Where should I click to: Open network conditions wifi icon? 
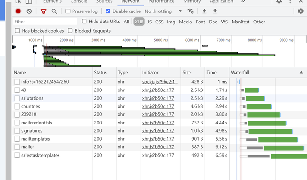coord(190,11)
